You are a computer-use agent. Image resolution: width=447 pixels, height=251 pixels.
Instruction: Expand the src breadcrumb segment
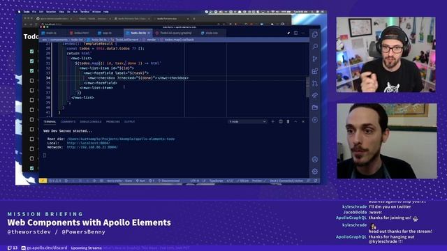(x=45, y=40)
